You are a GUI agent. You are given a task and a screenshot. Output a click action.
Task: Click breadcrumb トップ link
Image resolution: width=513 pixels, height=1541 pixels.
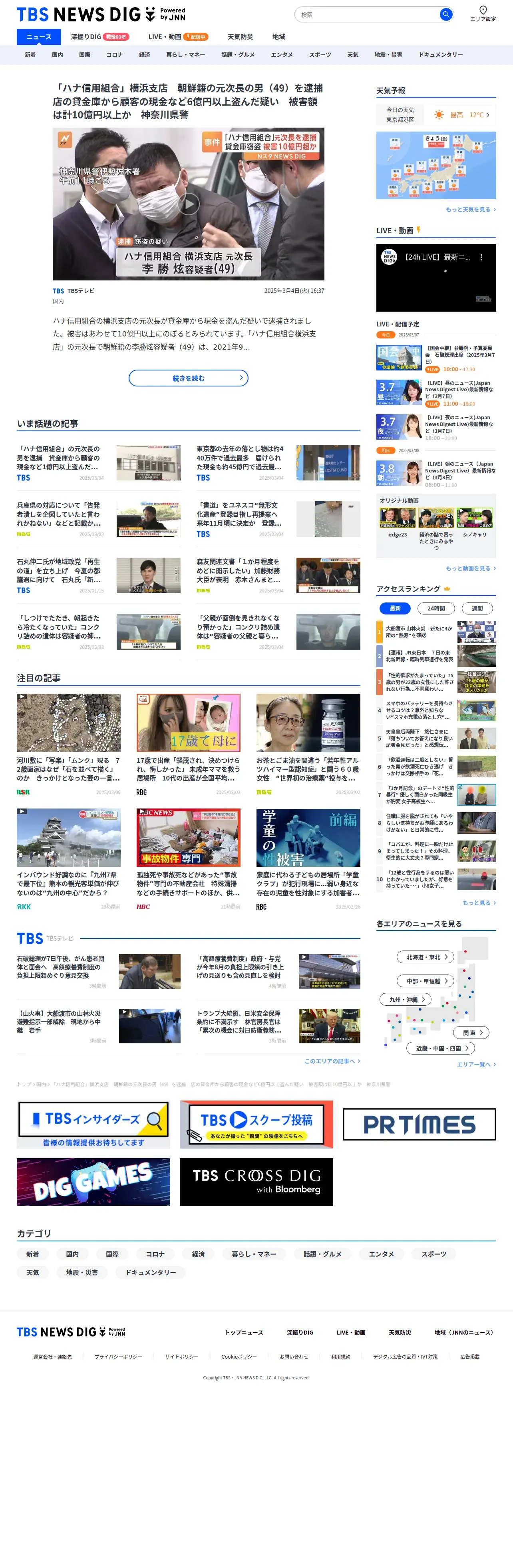coord(24,1084)
